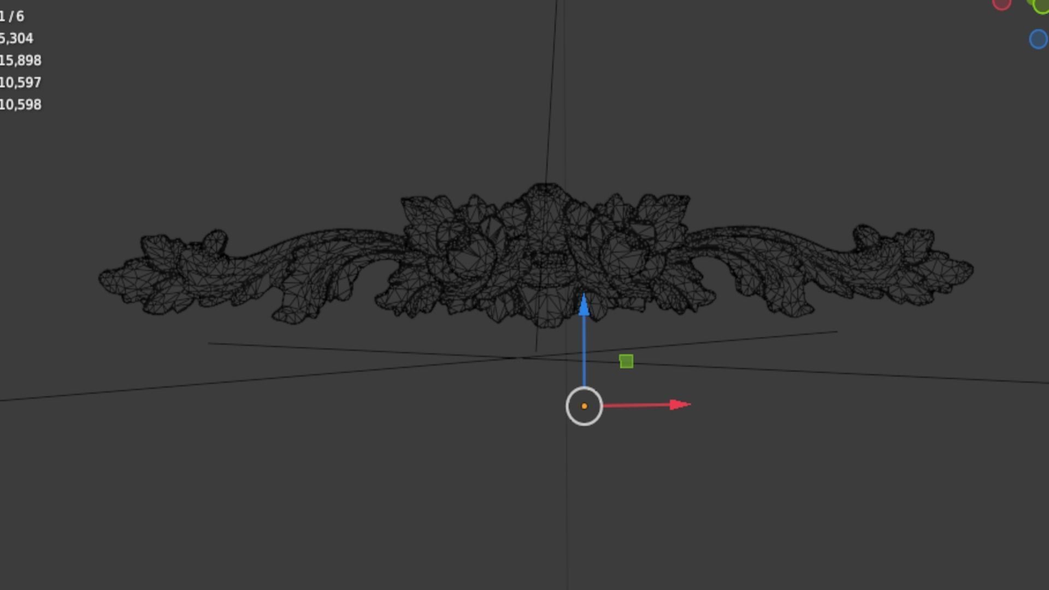
Task: Click the '1 / 6' objects statistic
Action: tap(12, 16)
